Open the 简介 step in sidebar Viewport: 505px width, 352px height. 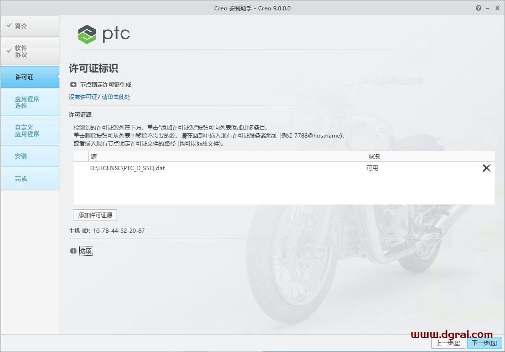click(x=30, y=26)
